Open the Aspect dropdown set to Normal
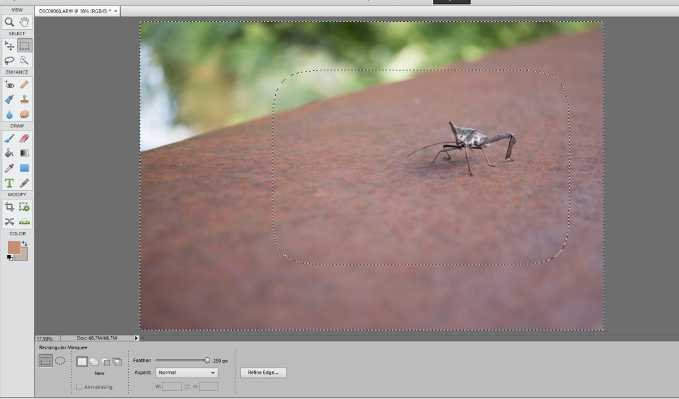 (x=186, y=372)
